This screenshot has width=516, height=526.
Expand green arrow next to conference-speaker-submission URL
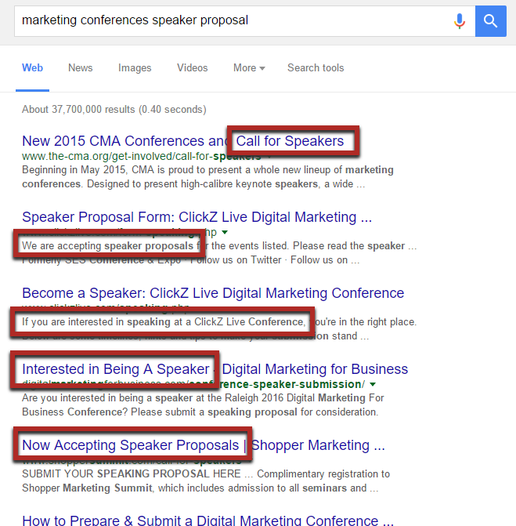(373, 384)
